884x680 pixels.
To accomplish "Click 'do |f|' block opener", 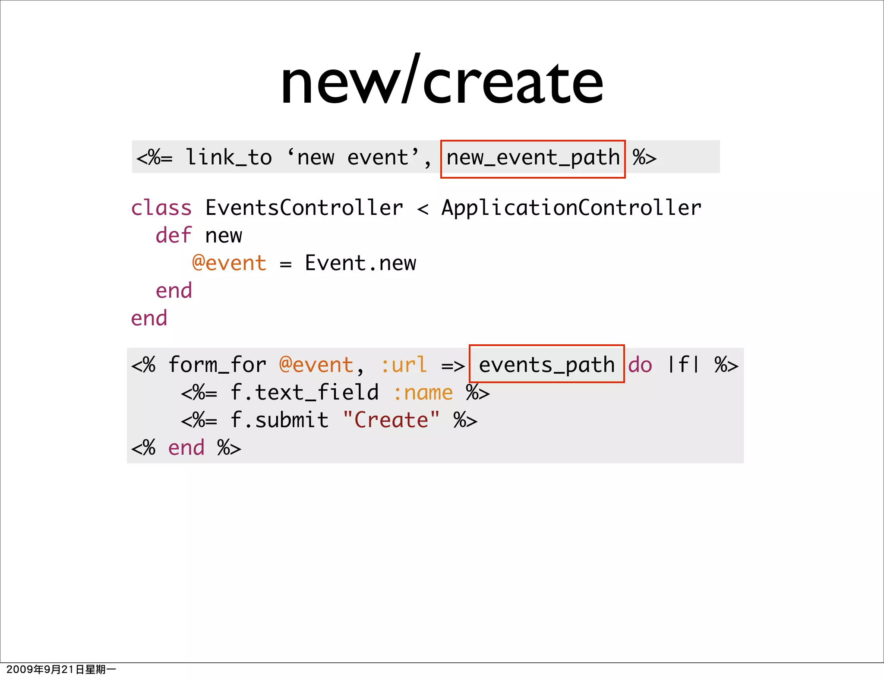I will point(663,365).
